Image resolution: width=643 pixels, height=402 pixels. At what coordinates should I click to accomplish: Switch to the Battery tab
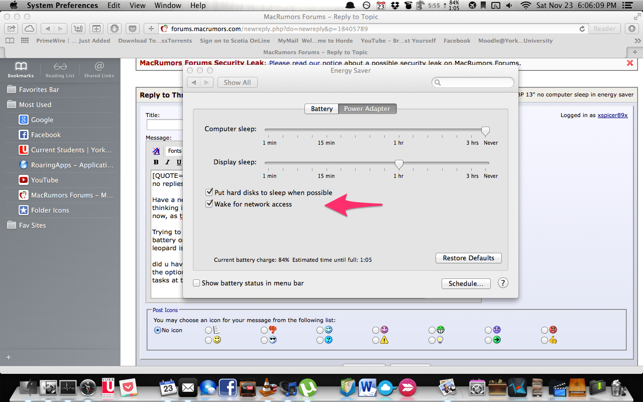pyautogui.click(x=321, y=109)
